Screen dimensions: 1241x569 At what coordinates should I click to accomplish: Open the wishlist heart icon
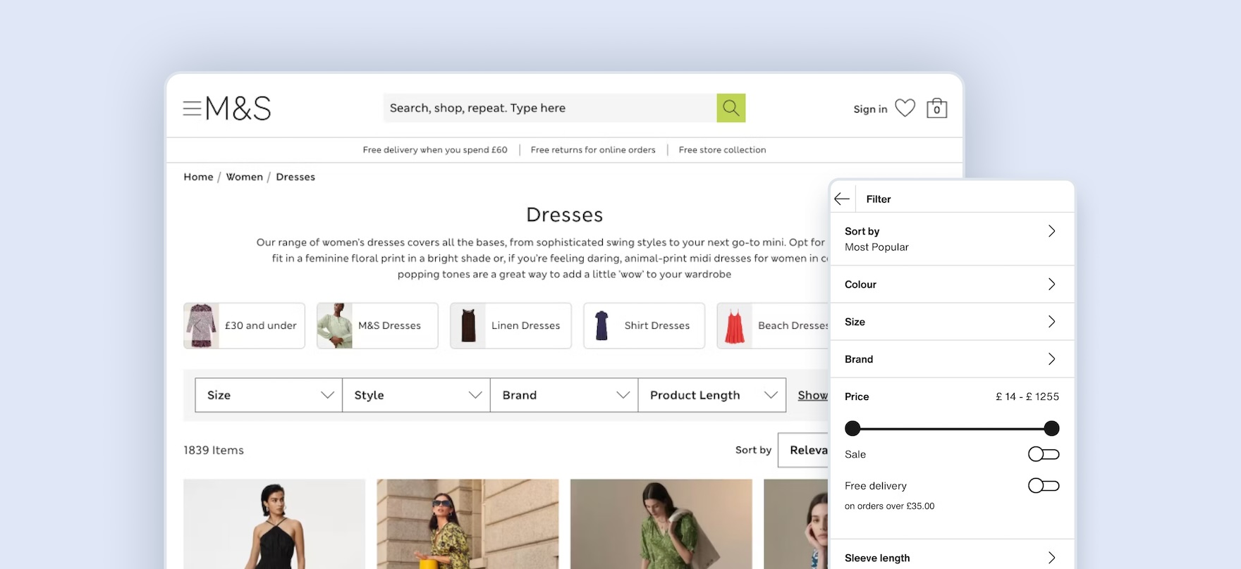coord(905,108)
